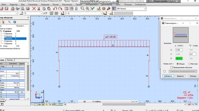Open the Нагрузки menu
Viewport: 199px width, 111px height.
pyautogui.click(x=45, y=4)
